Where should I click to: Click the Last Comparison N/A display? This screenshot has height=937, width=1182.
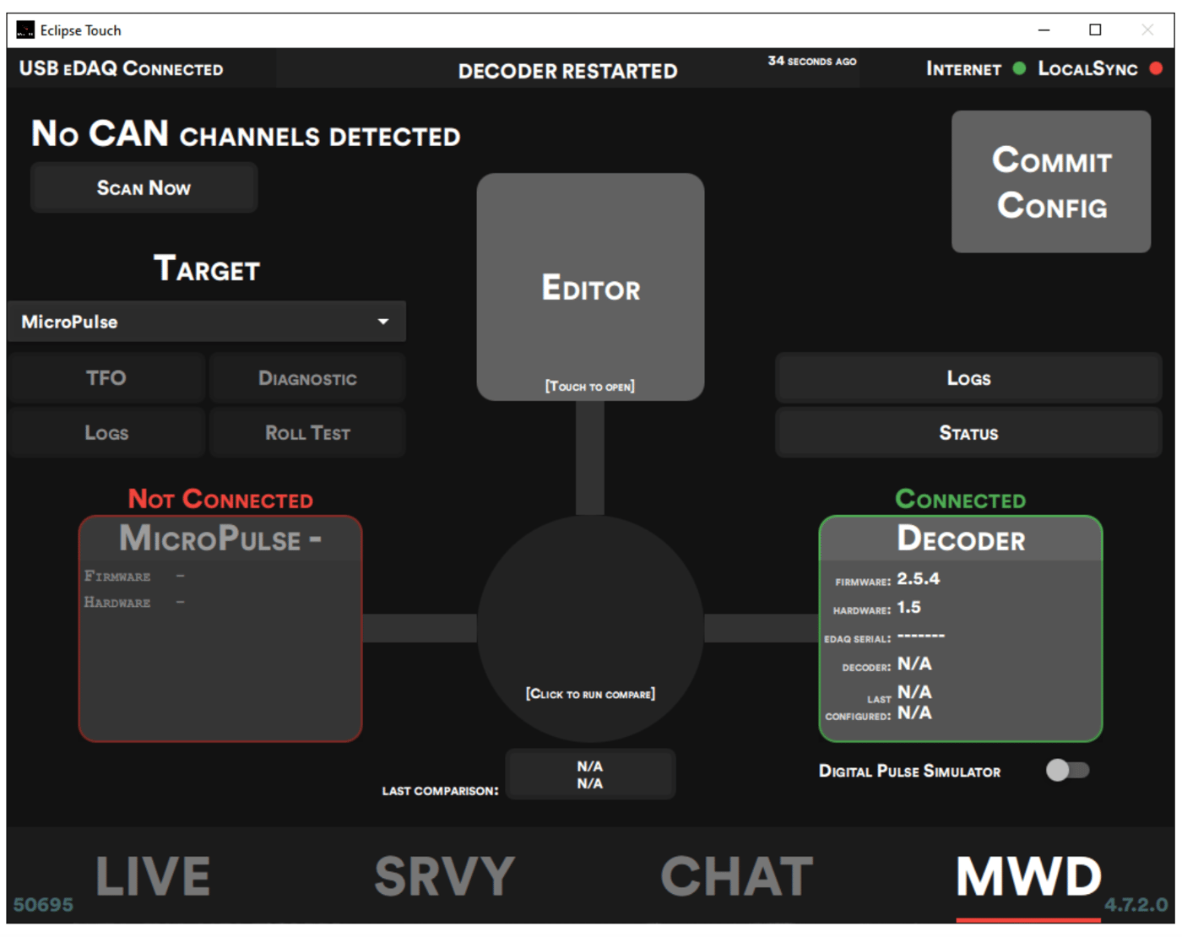(x=590, y=774)
